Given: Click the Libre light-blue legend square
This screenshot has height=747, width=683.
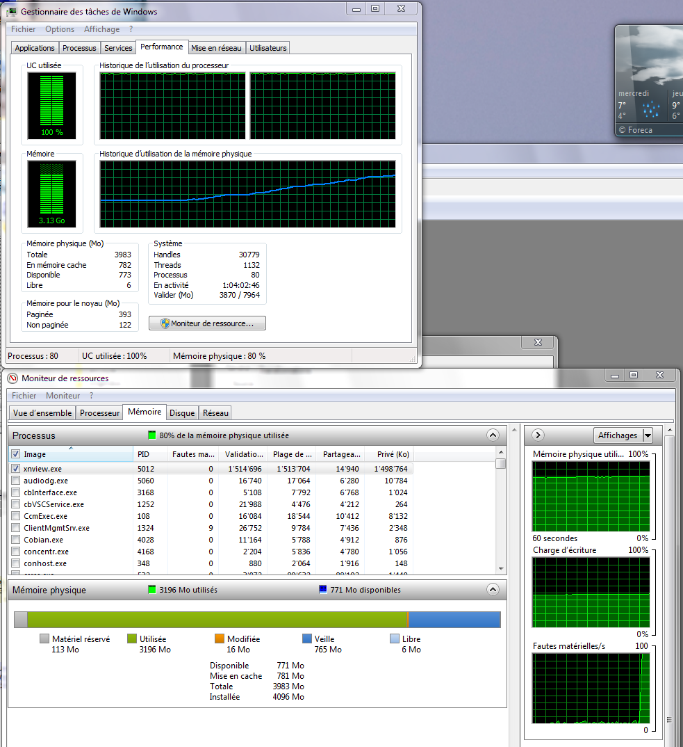Looking at the screenshot, I should 395,639.
